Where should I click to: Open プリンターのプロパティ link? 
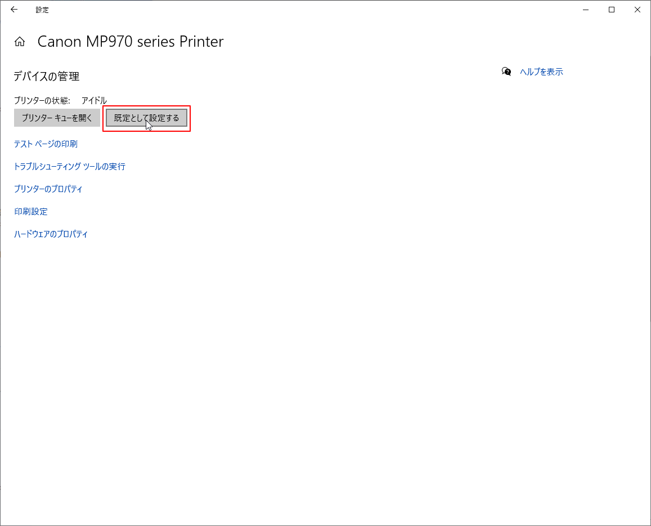(48, 189)
